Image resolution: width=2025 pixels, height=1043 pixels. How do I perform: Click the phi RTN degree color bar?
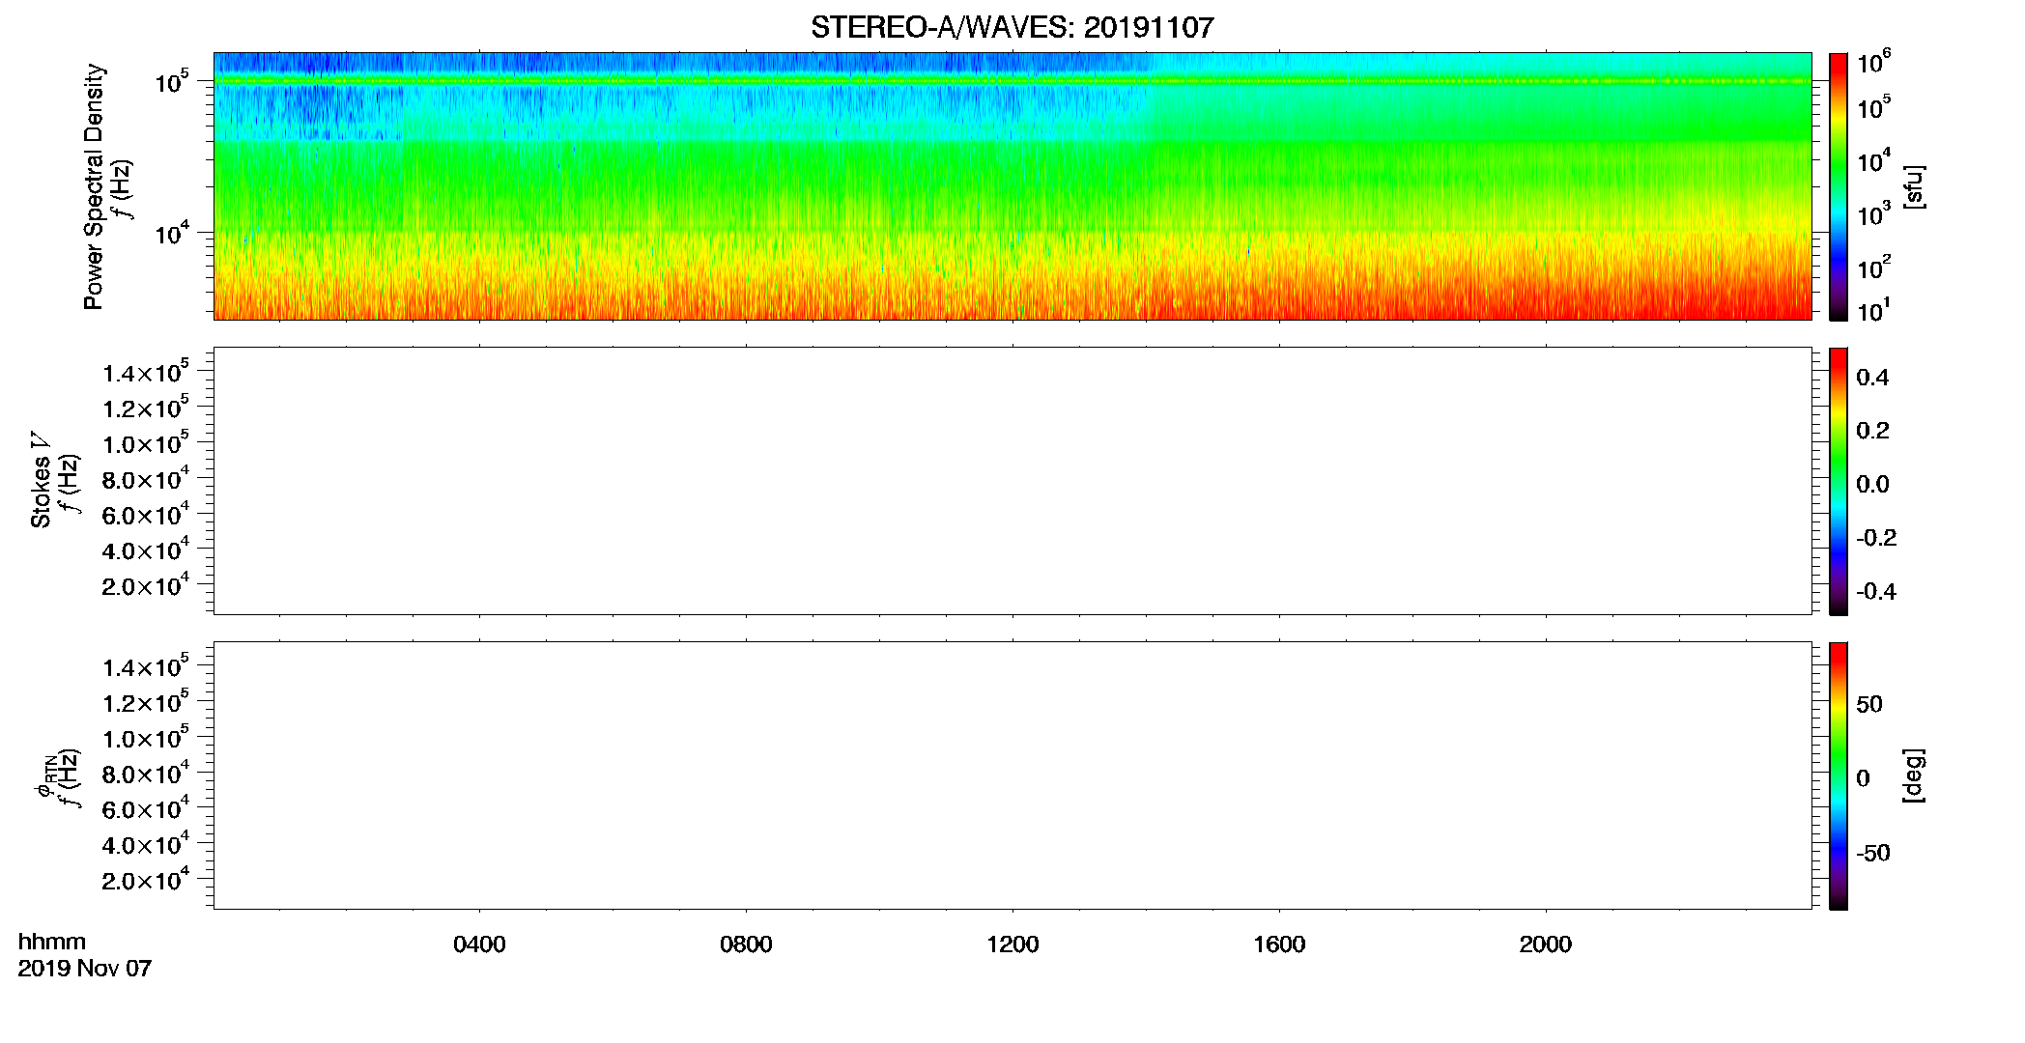click(1839, 775)
